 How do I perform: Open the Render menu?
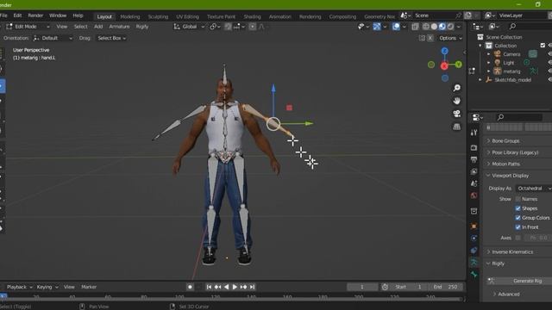coord(35,15)
